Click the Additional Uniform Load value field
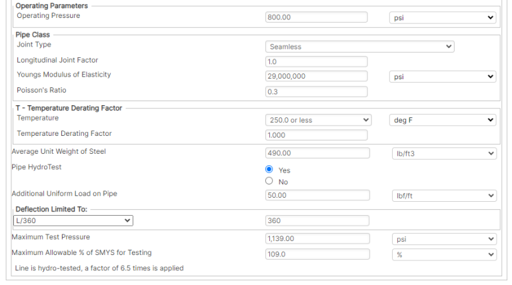This screenshot has height=285, width=512. click(317, 196)
